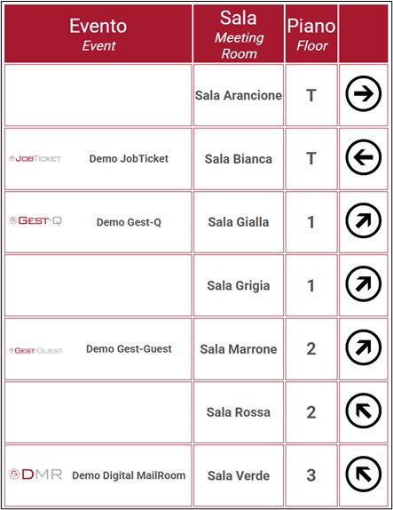The image size is (393, 510).
Task: Click the floor 3 cell
Action: tap(311, 475)
